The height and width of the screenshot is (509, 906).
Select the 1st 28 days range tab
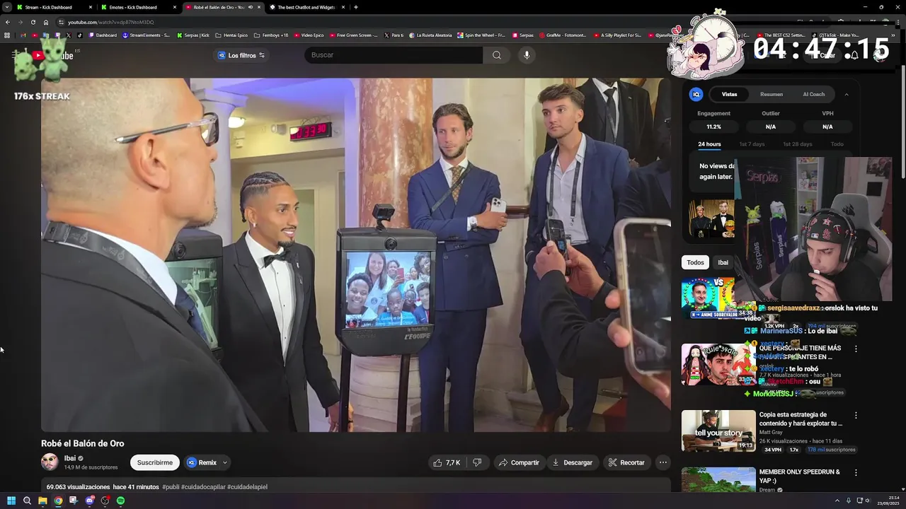[797, 144]
